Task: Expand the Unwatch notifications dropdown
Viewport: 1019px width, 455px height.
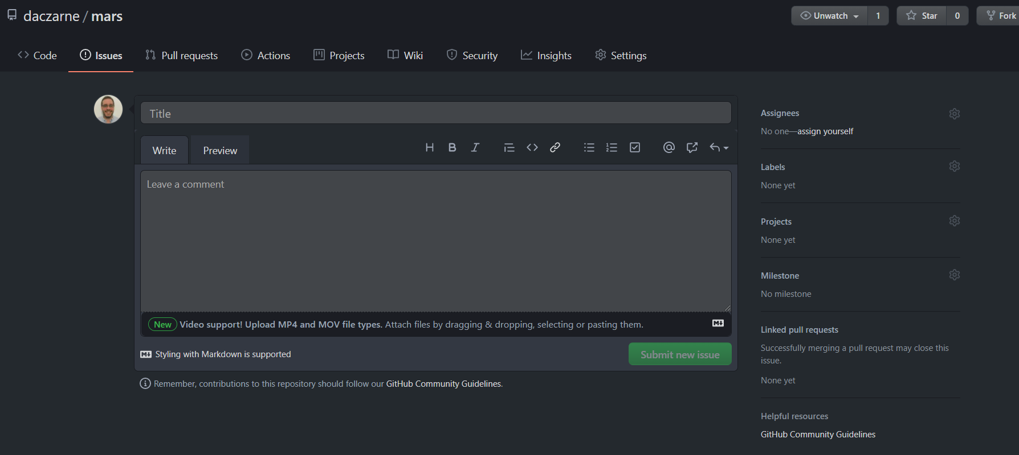Action: 829,16
